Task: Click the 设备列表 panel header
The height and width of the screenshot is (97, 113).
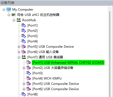Action: pos(56,3)
